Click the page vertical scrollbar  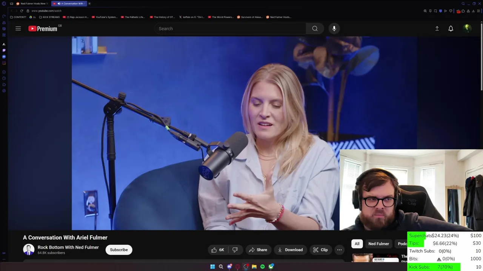coord(481,56)
